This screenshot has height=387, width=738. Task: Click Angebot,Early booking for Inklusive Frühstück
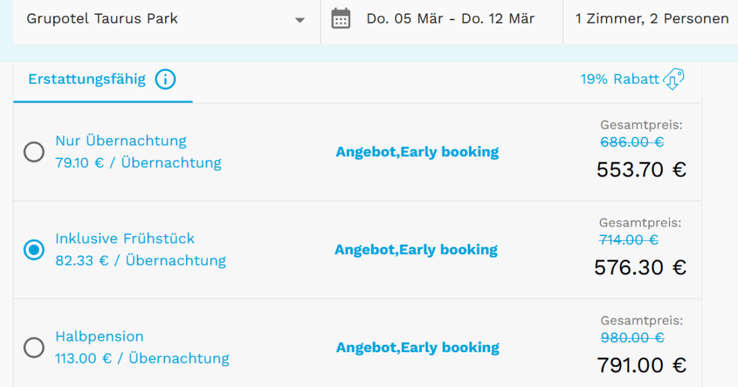pos(416,250)
